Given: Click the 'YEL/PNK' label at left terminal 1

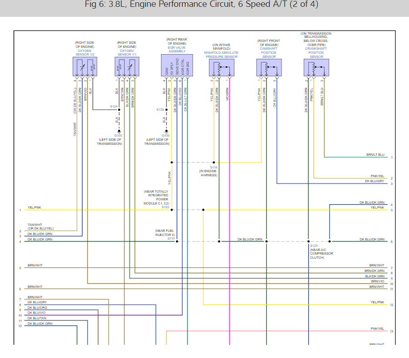Looking at the screenshot, I should point(35,207).
